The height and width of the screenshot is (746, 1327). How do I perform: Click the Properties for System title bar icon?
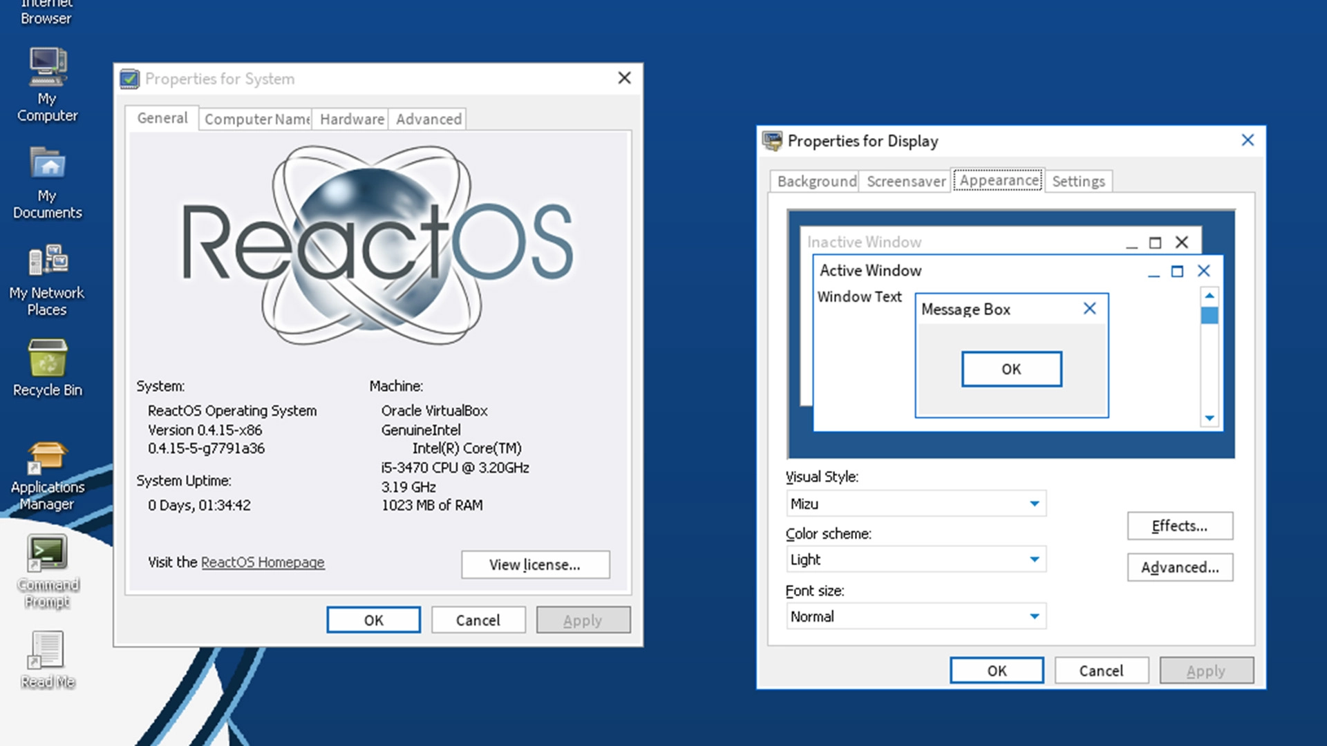pos(129,78)
